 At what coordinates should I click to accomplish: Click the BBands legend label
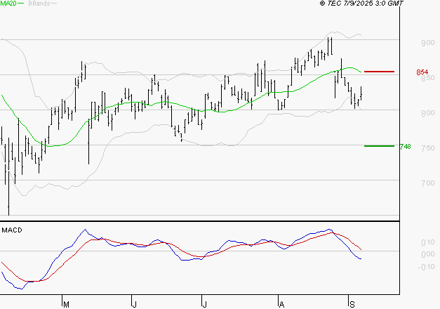tap(39, 4)
